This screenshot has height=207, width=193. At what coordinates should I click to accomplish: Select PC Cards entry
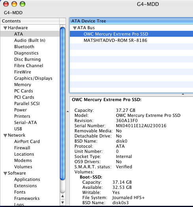(x=23, y=91)
